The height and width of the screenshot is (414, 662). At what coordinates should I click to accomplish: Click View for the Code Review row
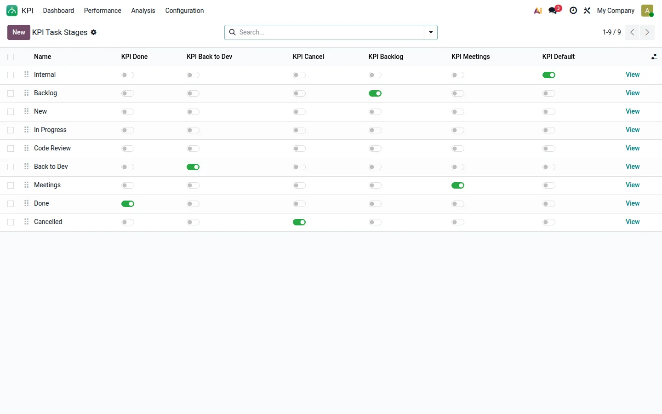point(633,148)
